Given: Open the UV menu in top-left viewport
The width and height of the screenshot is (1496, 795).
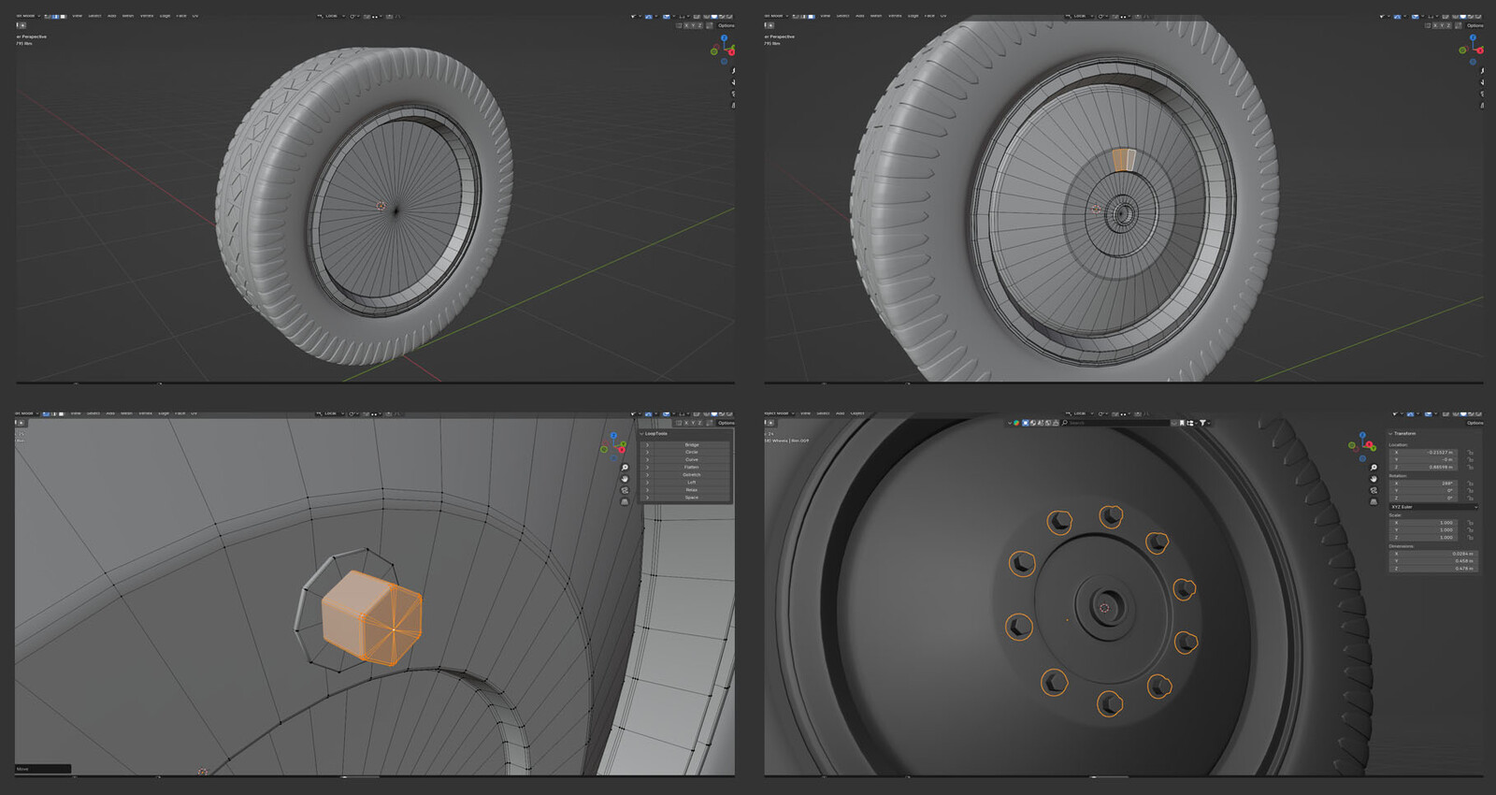Looking at the screenshot, I should point(195,16).
